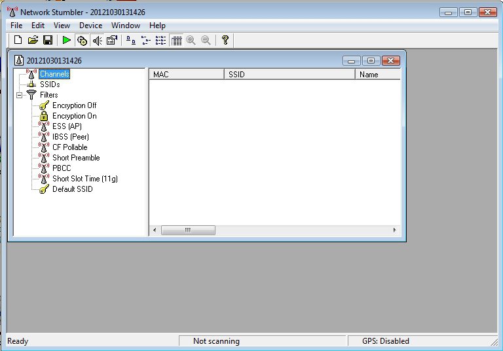503x351 pixels.
Task: Sort by the Name column header
Action: [x=378, y=75]
